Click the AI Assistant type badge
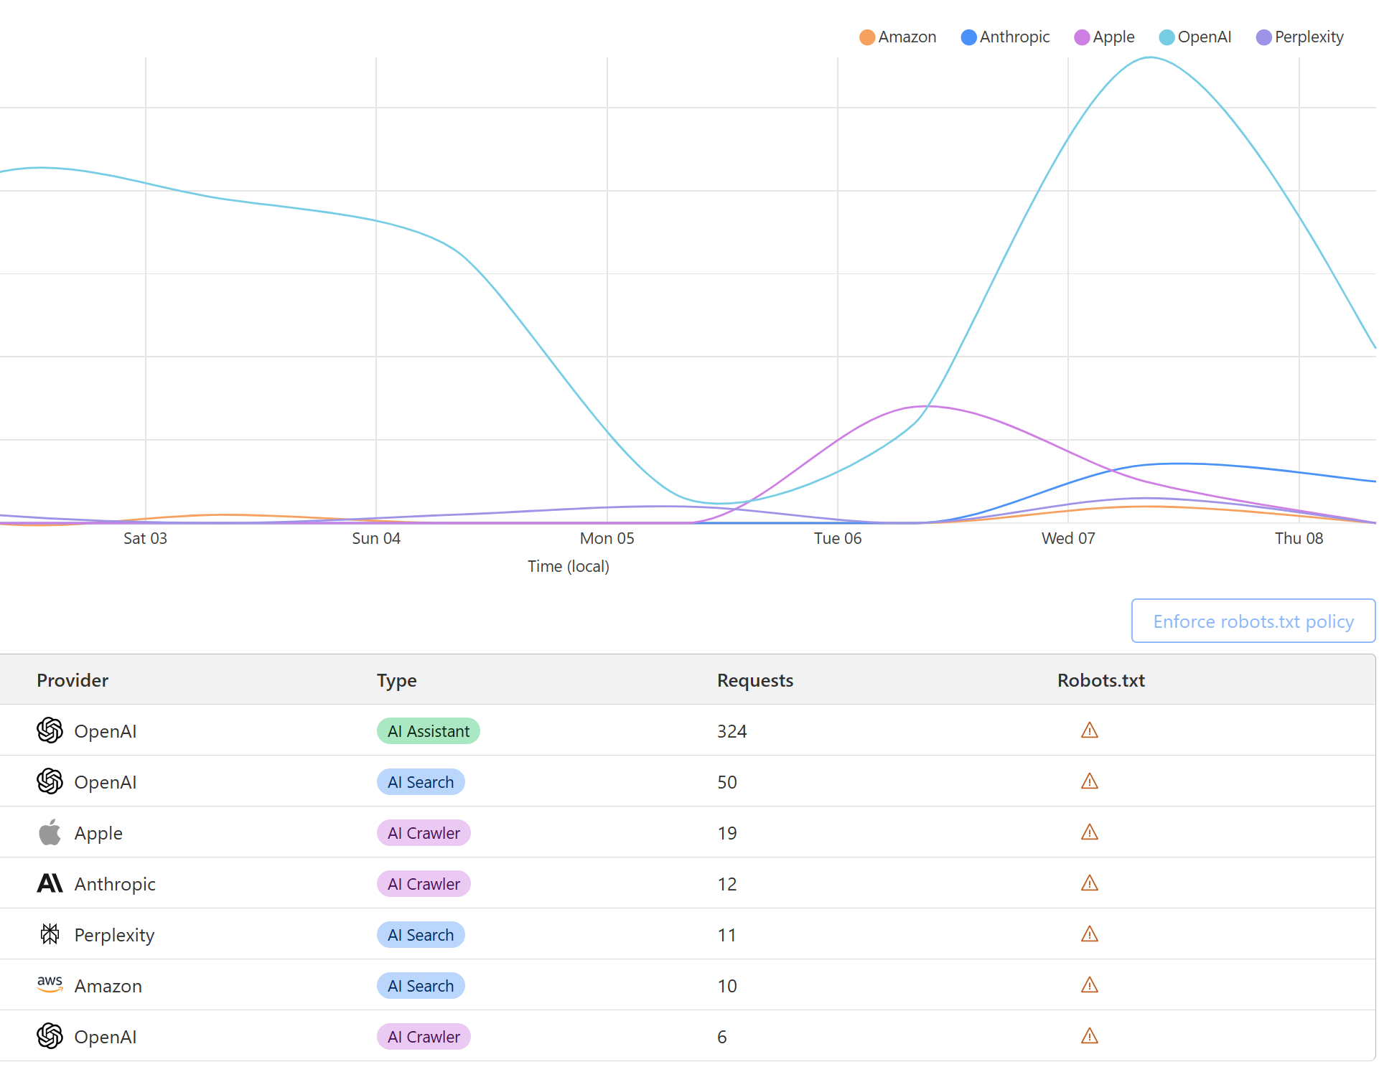Viewport: 1379px width, 1072px height. click(x=429, y=731)
